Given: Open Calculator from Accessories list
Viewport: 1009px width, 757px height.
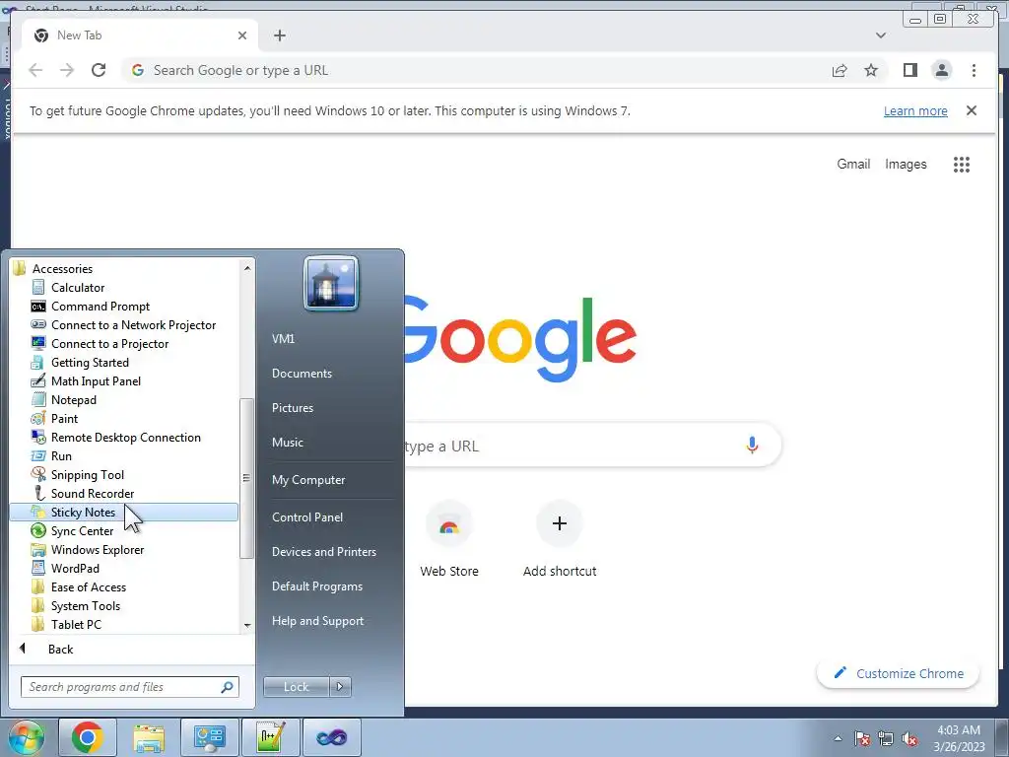Looking at the screenshot, I should click(x=77, y=288).
